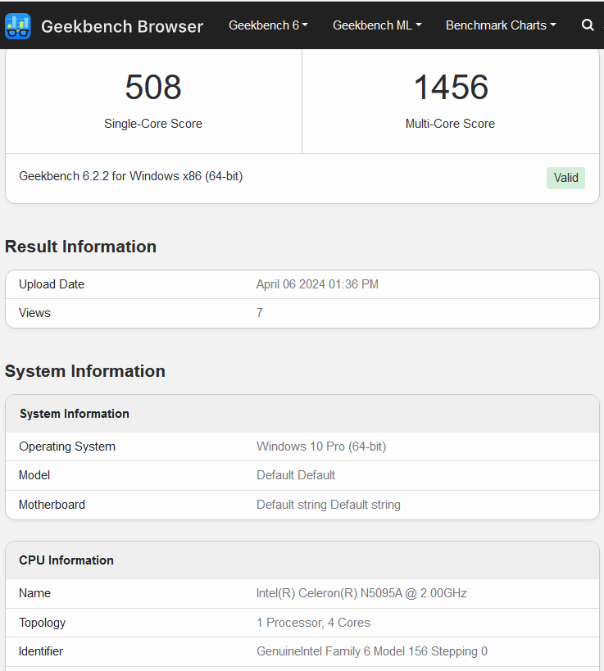Click the Topology row label
Screen dimensions: 604x671
point(42,623)
